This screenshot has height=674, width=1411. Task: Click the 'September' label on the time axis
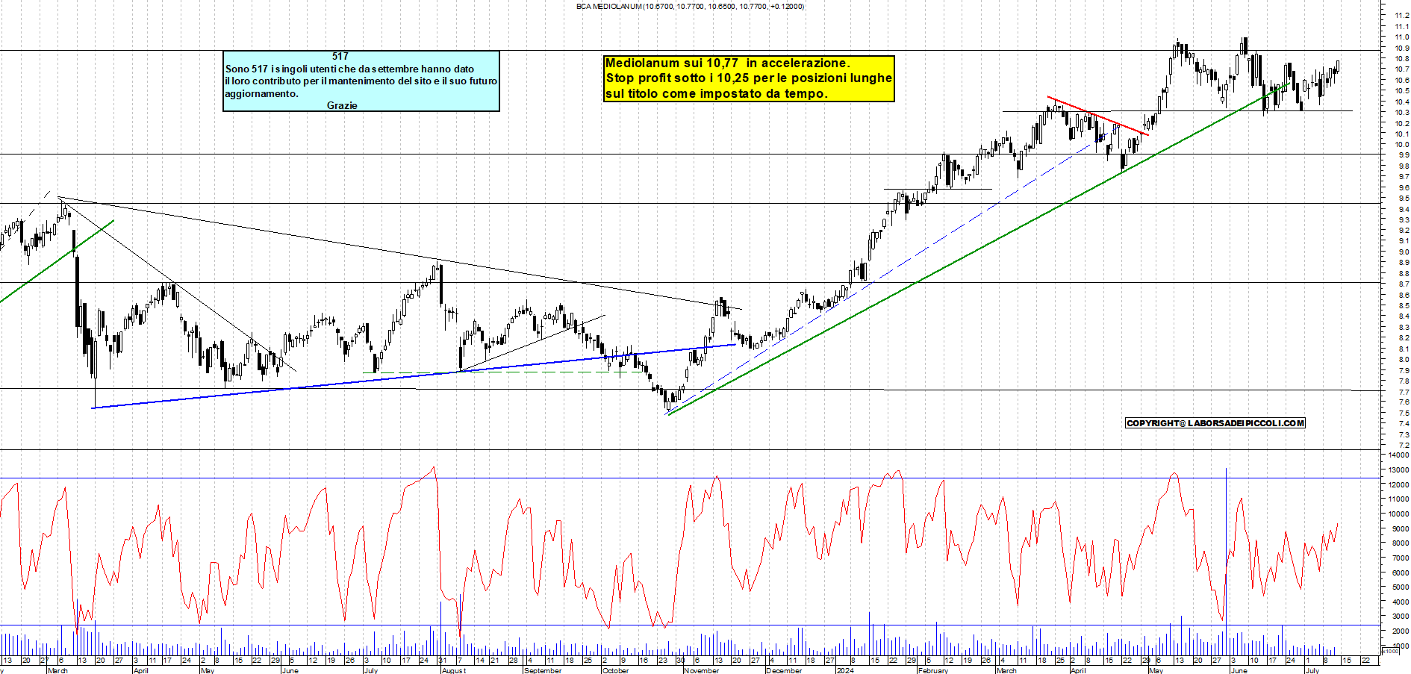point(542,670)
